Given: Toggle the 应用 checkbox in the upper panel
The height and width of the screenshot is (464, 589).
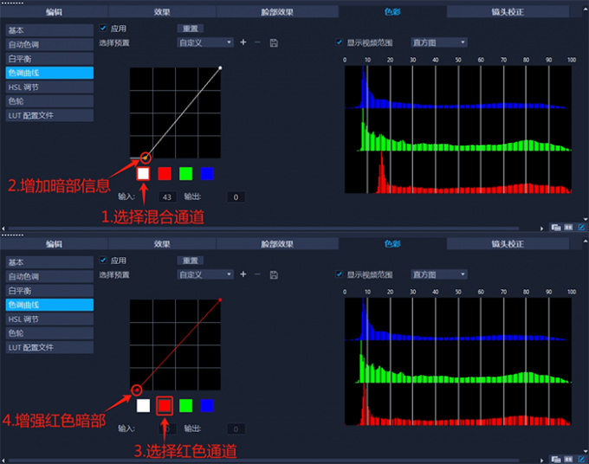Looking at the screenshot, I should pos(103,29).
